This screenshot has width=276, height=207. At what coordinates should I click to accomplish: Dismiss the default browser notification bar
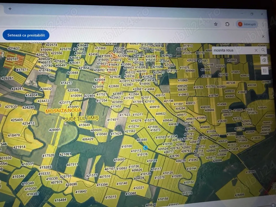[x=263, y=36]
